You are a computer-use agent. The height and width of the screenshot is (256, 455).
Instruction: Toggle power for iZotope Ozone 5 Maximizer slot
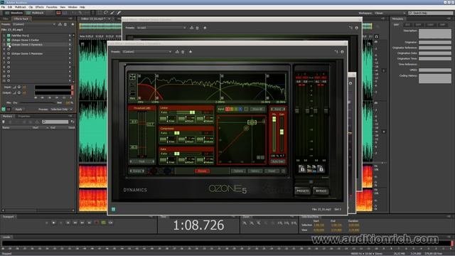(9, 54)
